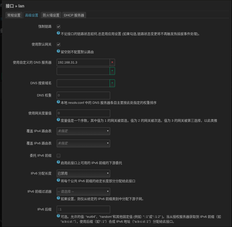Viewport: 232px width, 227px height.
Task: Go to the DHCP 服务器 tab
Action: tap(74, 15)
